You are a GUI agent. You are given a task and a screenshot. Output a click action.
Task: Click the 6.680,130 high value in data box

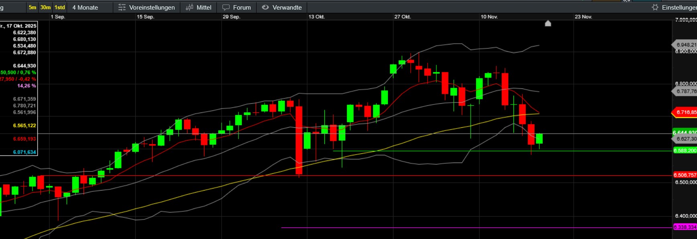tap(24, 39)
